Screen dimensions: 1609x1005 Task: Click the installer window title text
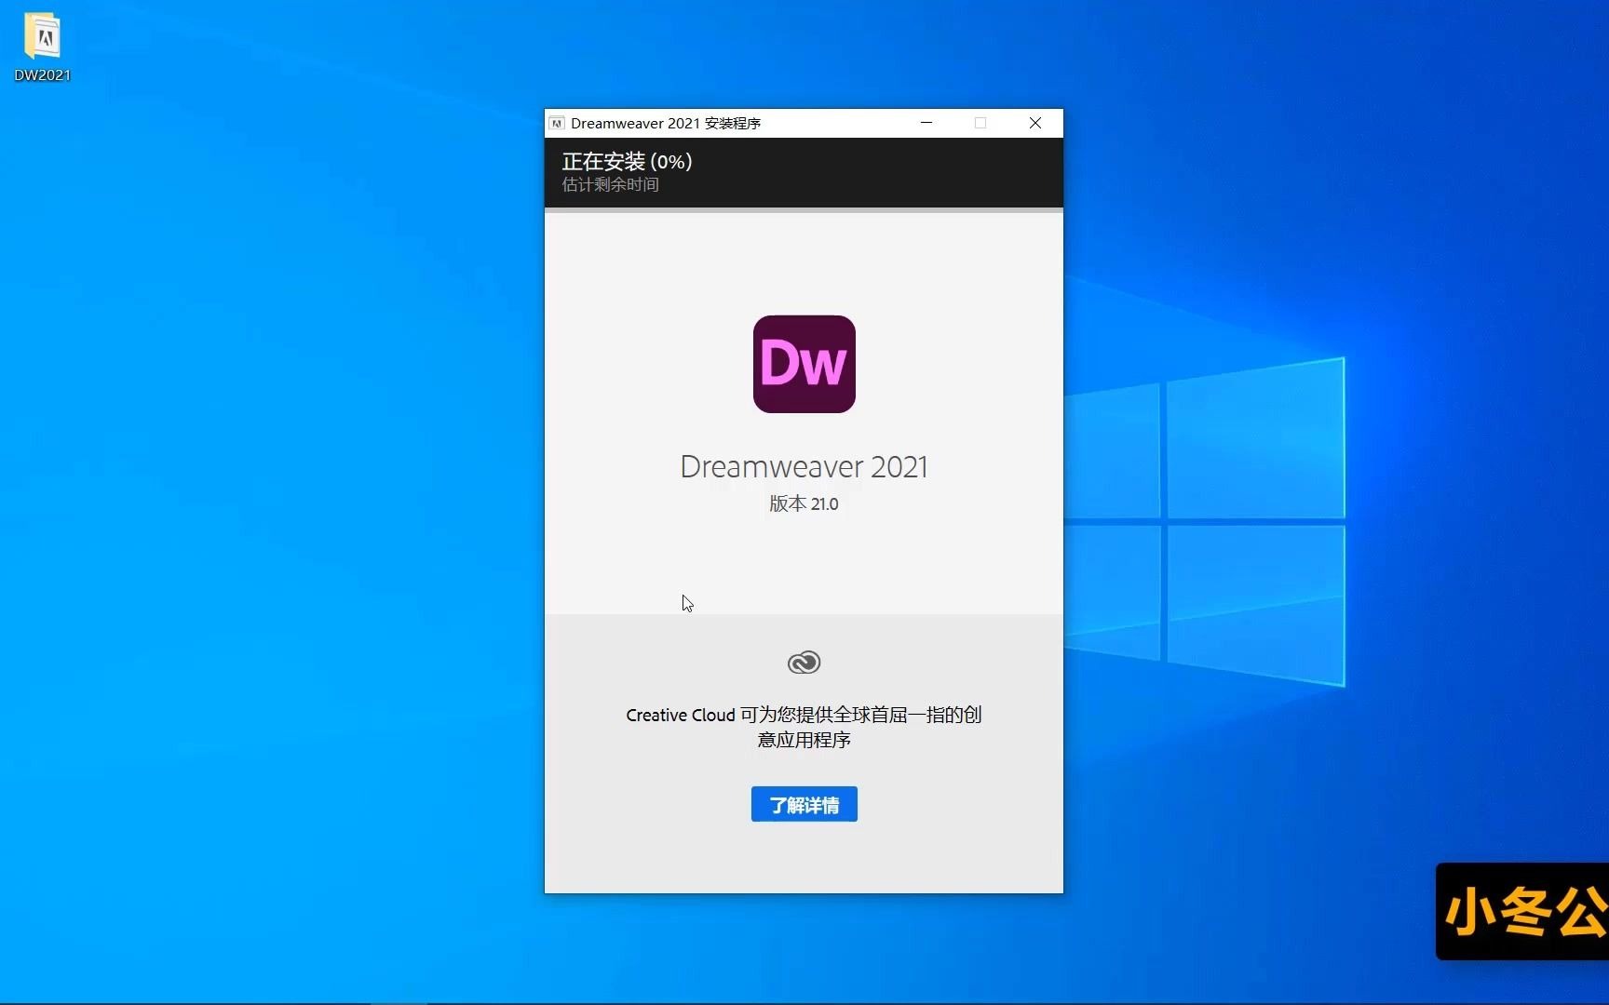point(666,123)
